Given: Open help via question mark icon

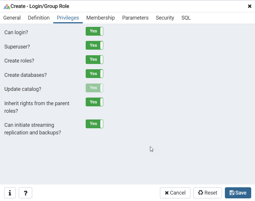Looking at the screenshot, I should coord(25,193).
